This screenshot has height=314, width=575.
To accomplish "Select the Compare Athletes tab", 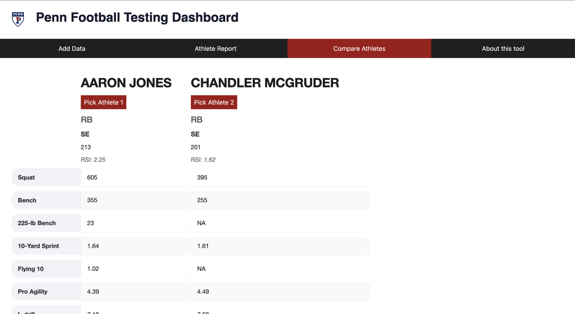I will click(x=359, y=48).
